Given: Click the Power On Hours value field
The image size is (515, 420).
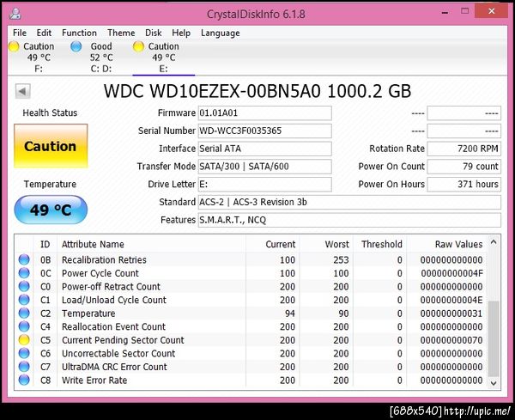Looking at the screenshot, I should pyautogui.click(x=463, y=184).
